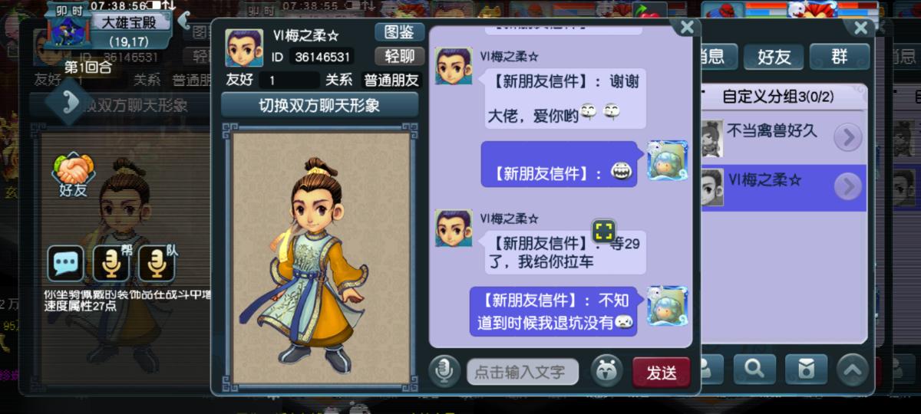Switch to the 好友 tab
This screenshot has height=414, width=921.
(774, 57)
